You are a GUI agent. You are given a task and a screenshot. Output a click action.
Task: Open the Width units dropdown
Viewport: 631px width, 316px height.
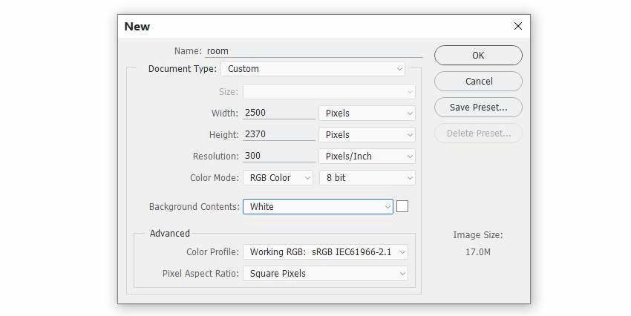(x=367, y=113)
